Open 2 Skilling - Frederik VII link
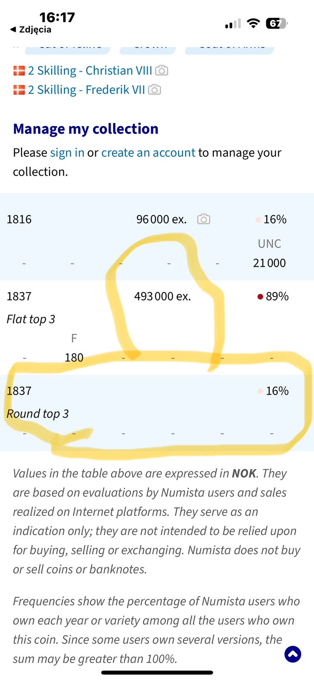Image resolution: width=314 pixels, height=681 pixels. [86, 90]
